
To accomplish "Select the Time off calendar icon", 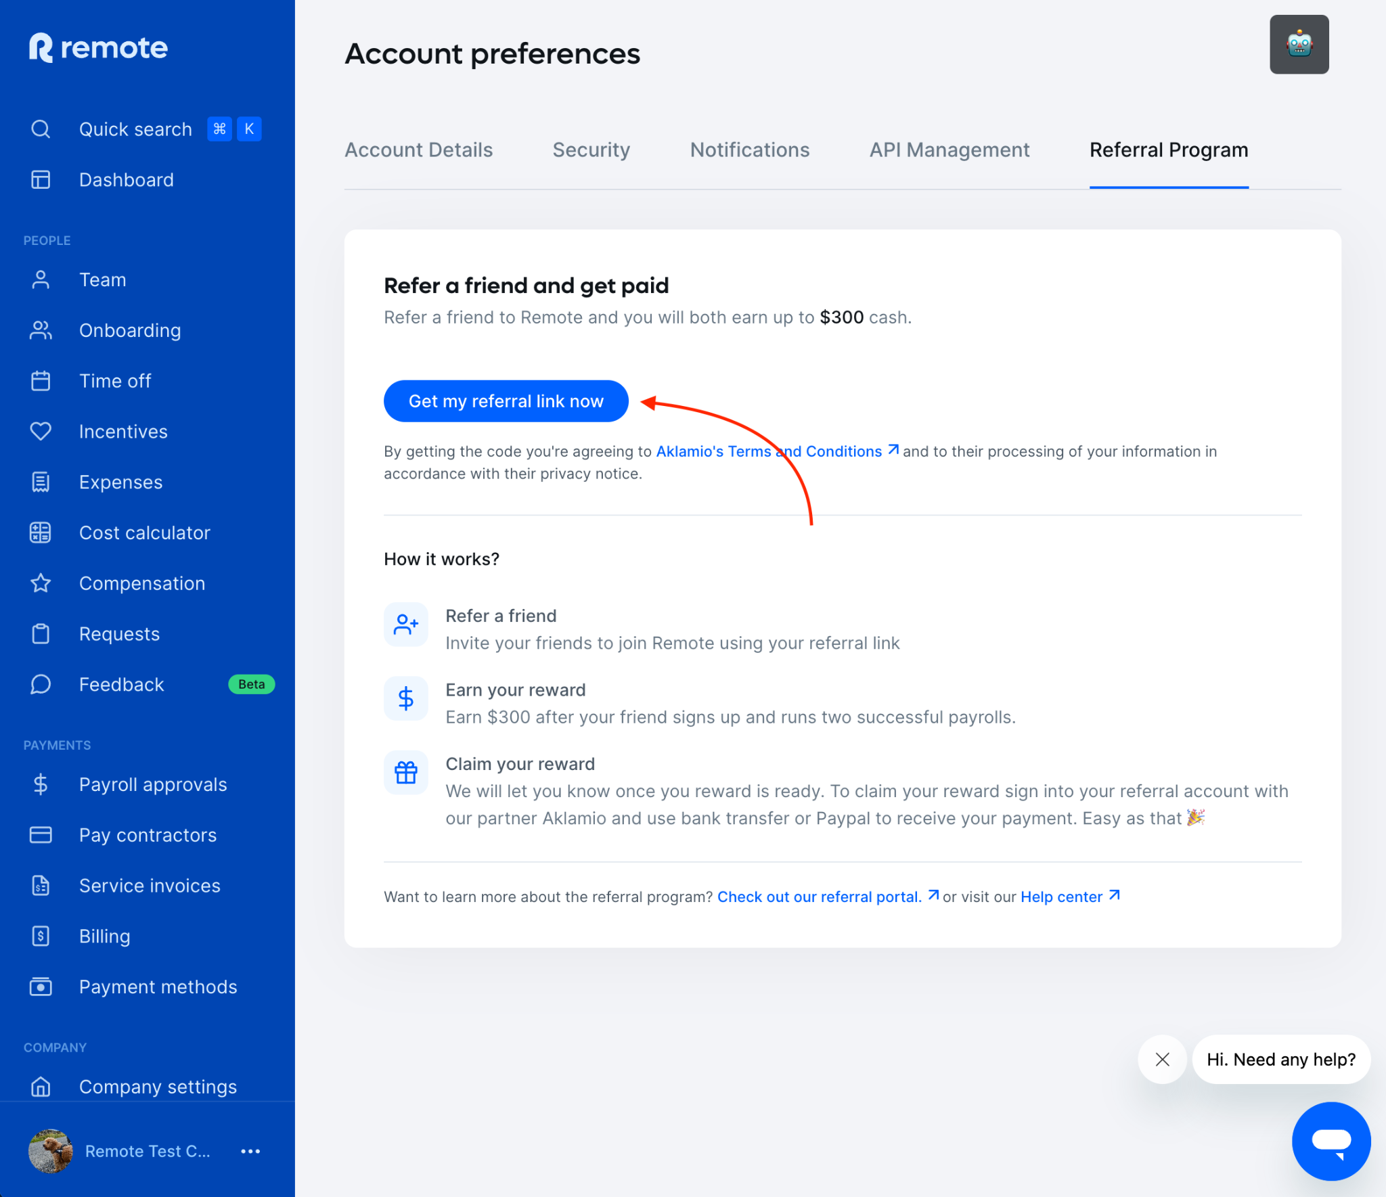I will [x=41, y=381].
